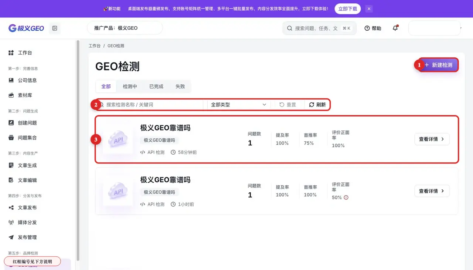Select the 失败 tab

coord(180,86)
